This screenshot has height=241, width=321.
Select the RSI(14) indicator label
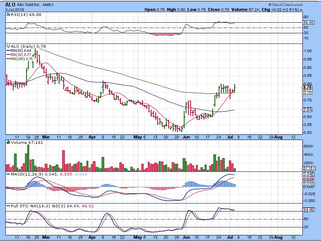pyautogui.click(x=18, y=14)
